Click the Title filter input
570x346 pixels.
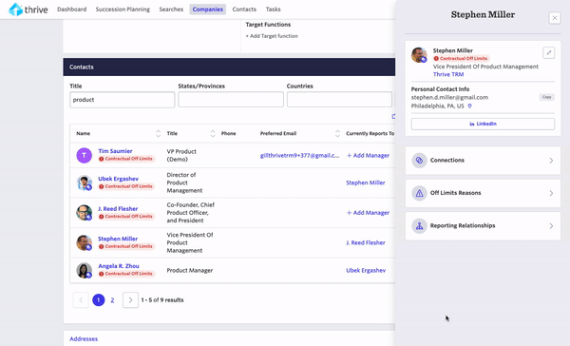(x=123, y=100)
